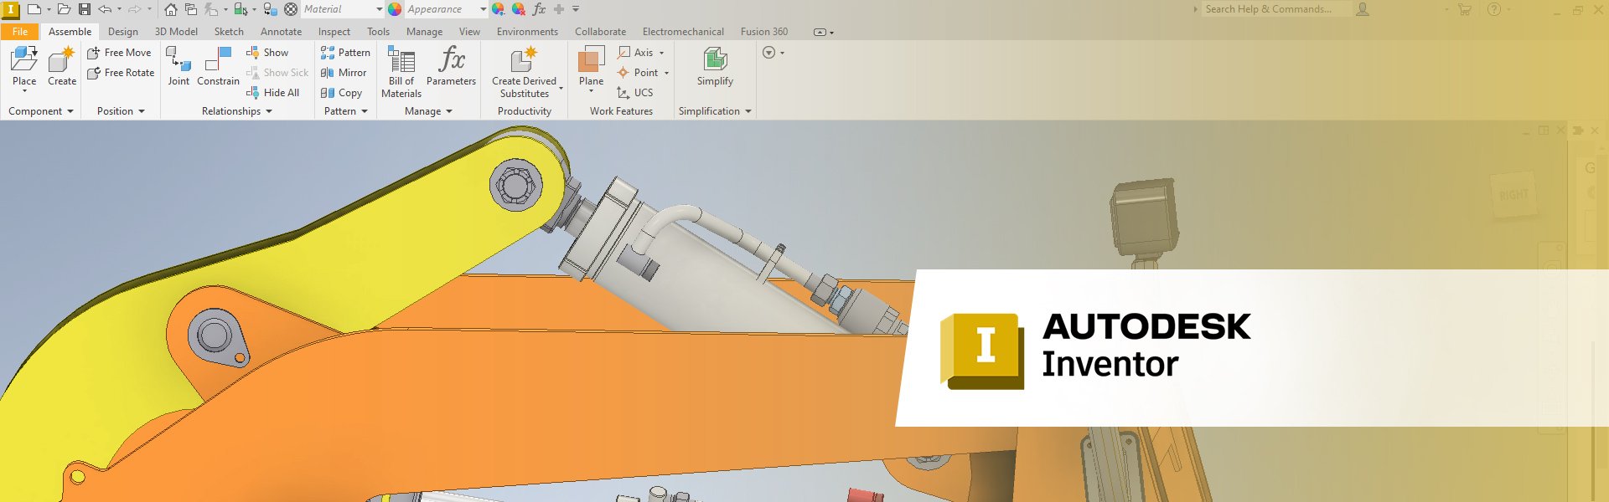Click the Mirror button
The height and width of the screenshot is (502, 1609).
point(344,73)
